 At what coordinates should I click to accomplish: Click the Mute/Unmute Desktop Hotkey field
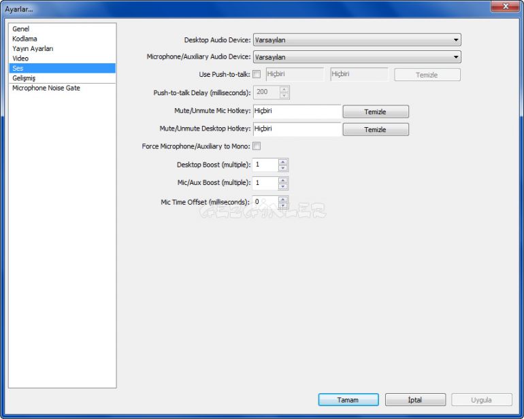tap(297, 129)
